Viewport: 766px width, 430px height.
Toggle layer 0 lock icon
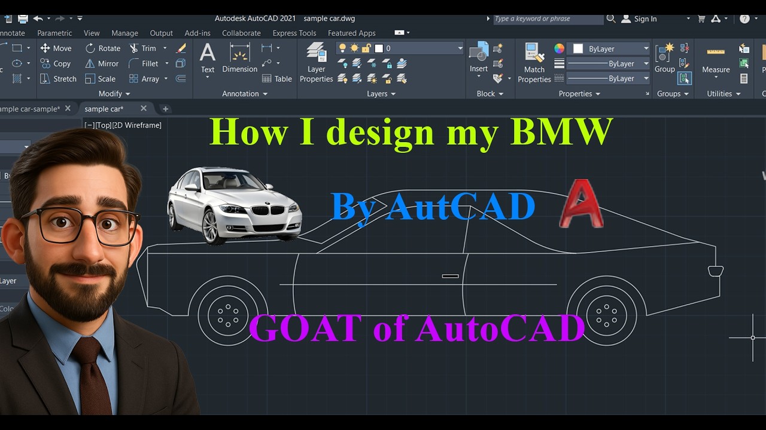pyautogui.click(x=366, y=48)
